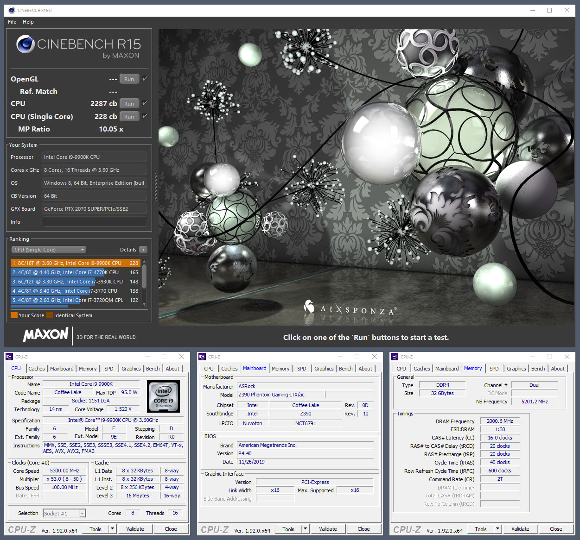
Task: Click the Aixsponza logo in the render
Action: click(351, 308)
